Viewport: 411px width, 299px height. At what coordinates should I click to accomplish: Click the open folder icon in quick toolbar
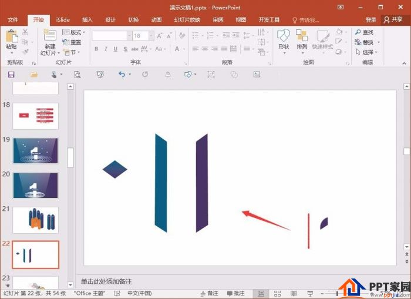(34, 75)
